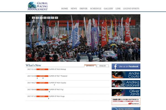Jump to slideshow slide 4

41,18
